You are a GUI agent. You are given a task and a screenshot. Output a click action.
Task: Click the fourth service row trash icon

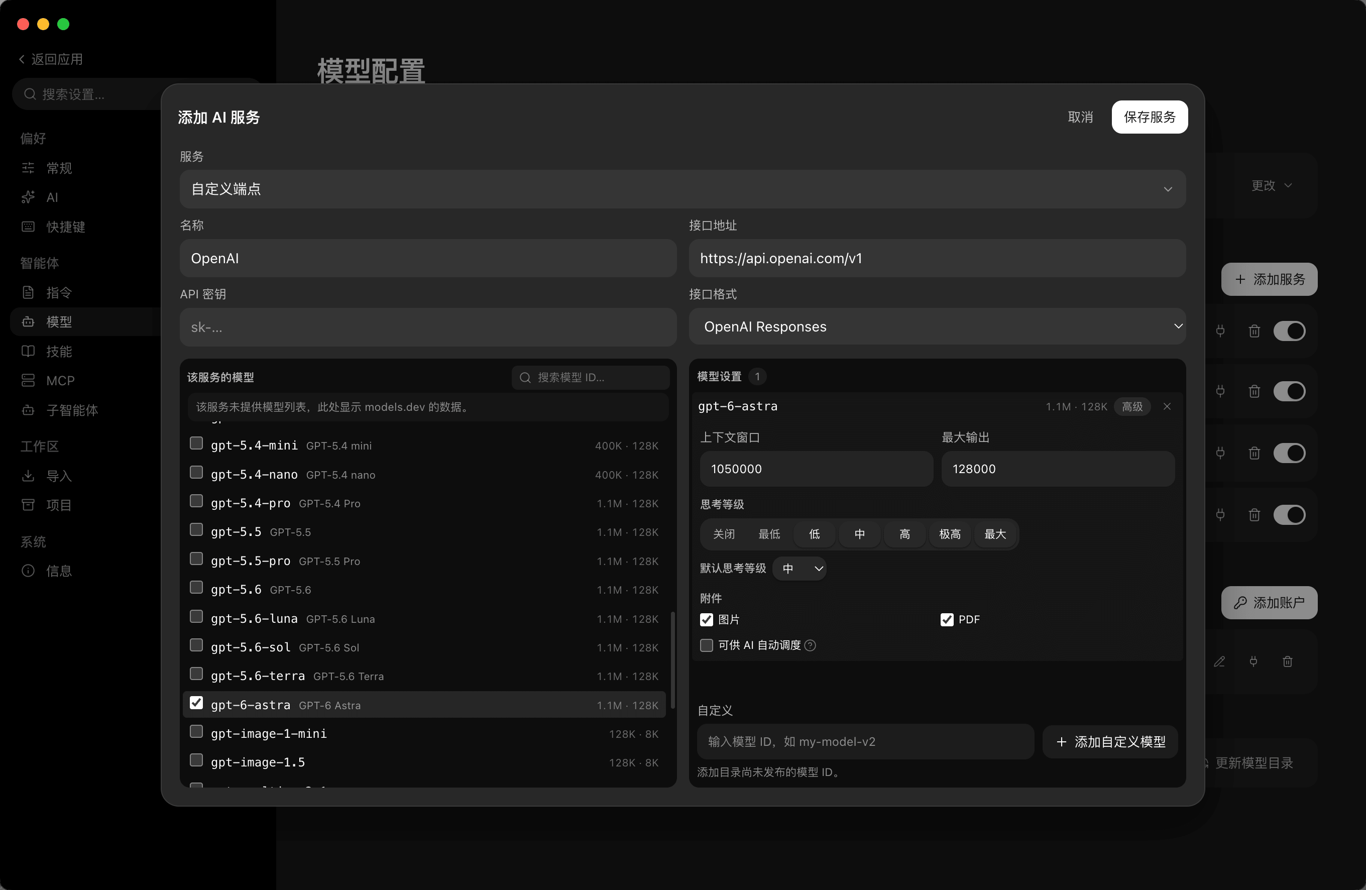(x=1254, y=514)
